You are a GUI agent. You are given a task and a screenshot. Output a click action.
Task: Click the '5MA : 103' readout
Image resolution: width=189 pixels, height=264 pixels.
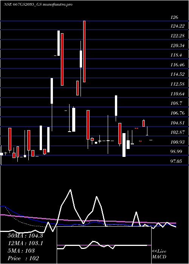[x=21, y=251]
